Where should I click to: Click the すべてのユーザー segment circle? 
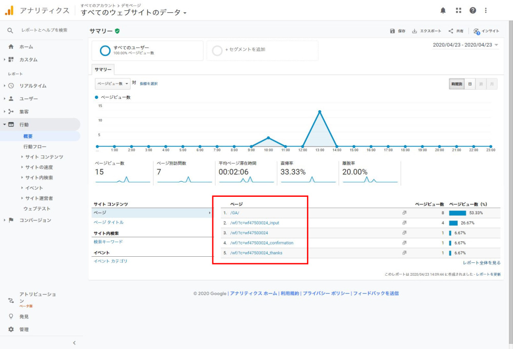(105, 50)
